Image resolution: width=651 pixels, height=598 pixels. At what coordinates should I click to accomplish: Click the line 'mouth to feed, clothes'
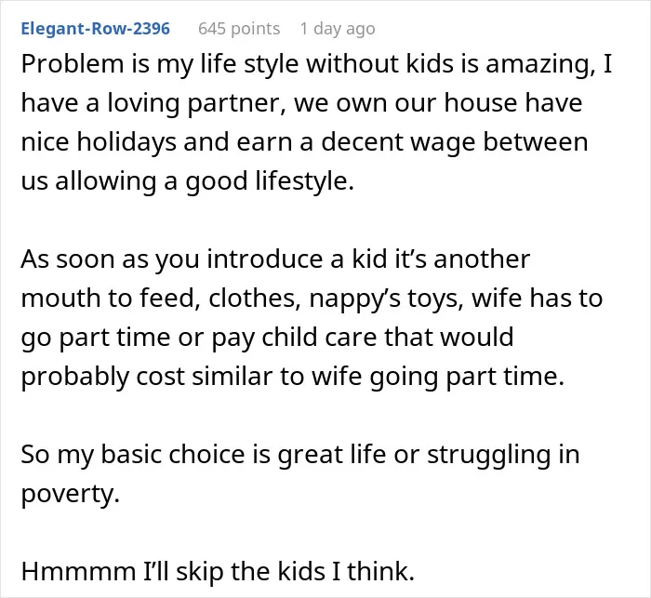[312, 299]
